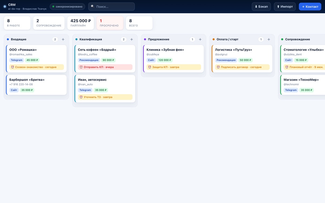Viewport: 325px width, 203px height.
Task: Click the Входящие column title
Action: tap(19, 40)
